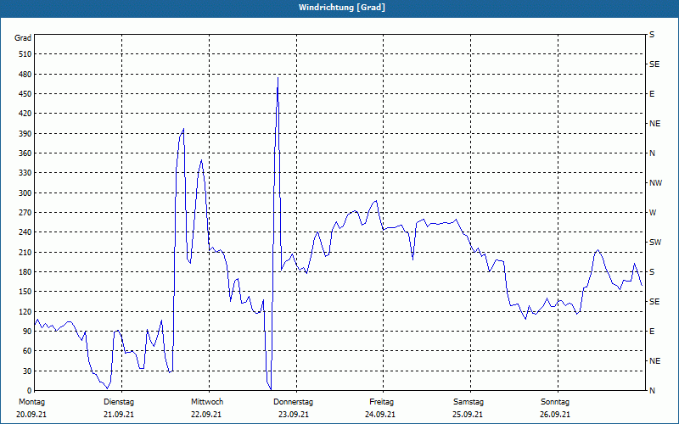Viewport: 679px width, 424px height.
Task: Click the 'Mittwoch' day label
Action: tap(207, 402)
